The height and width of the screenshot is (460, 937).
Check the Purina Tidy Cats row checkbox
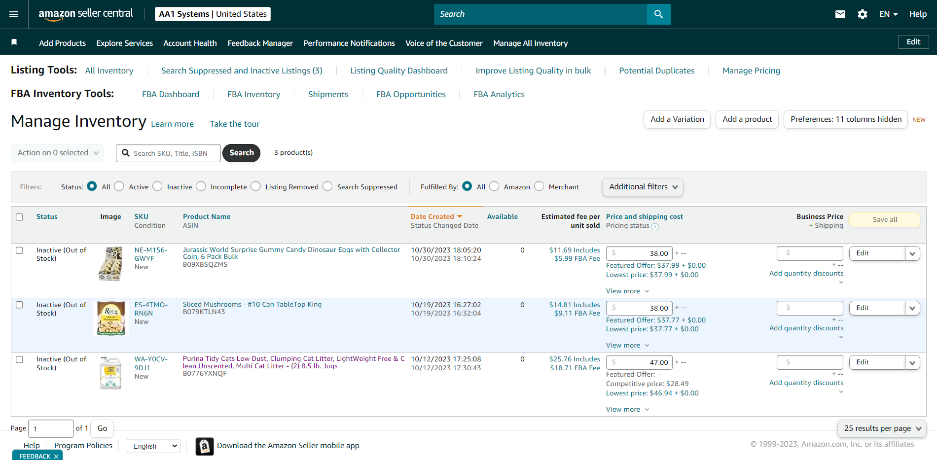[20, 359]
